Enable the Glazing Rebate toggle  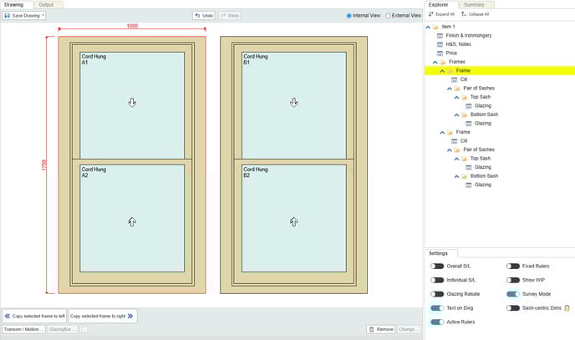[x=438, y=294]
